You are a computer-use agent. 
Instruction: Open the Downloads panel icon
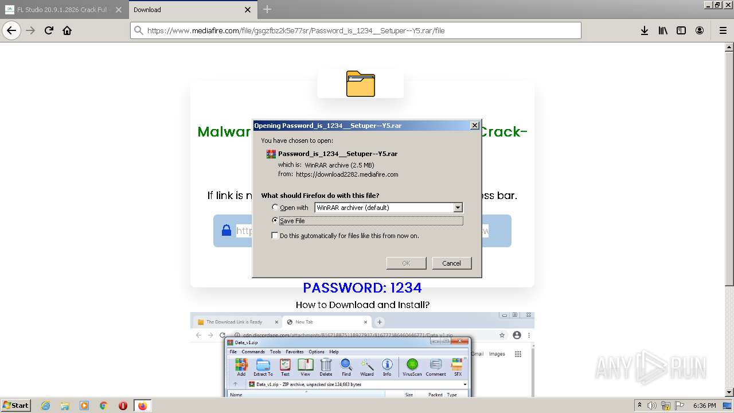(645, 30)
